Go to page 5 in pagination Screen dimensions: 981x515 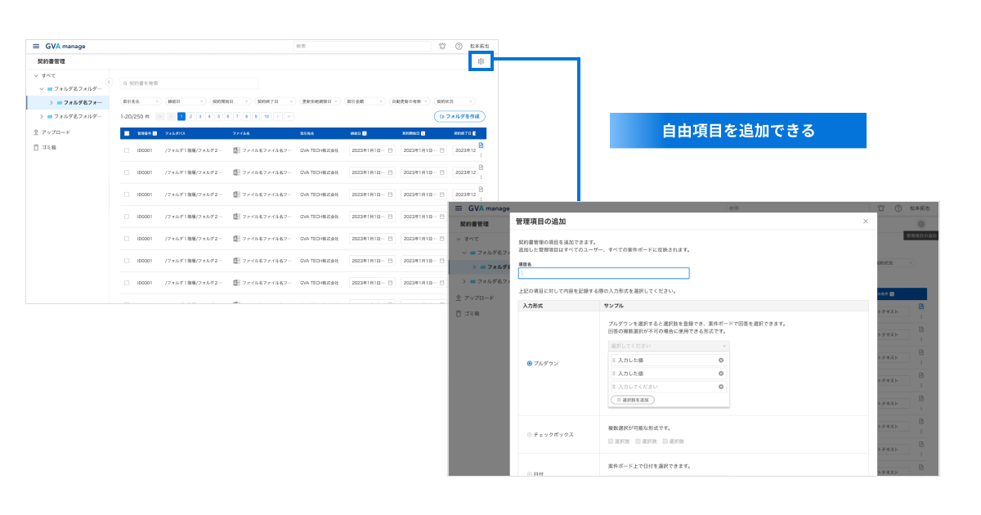(218, 117)
